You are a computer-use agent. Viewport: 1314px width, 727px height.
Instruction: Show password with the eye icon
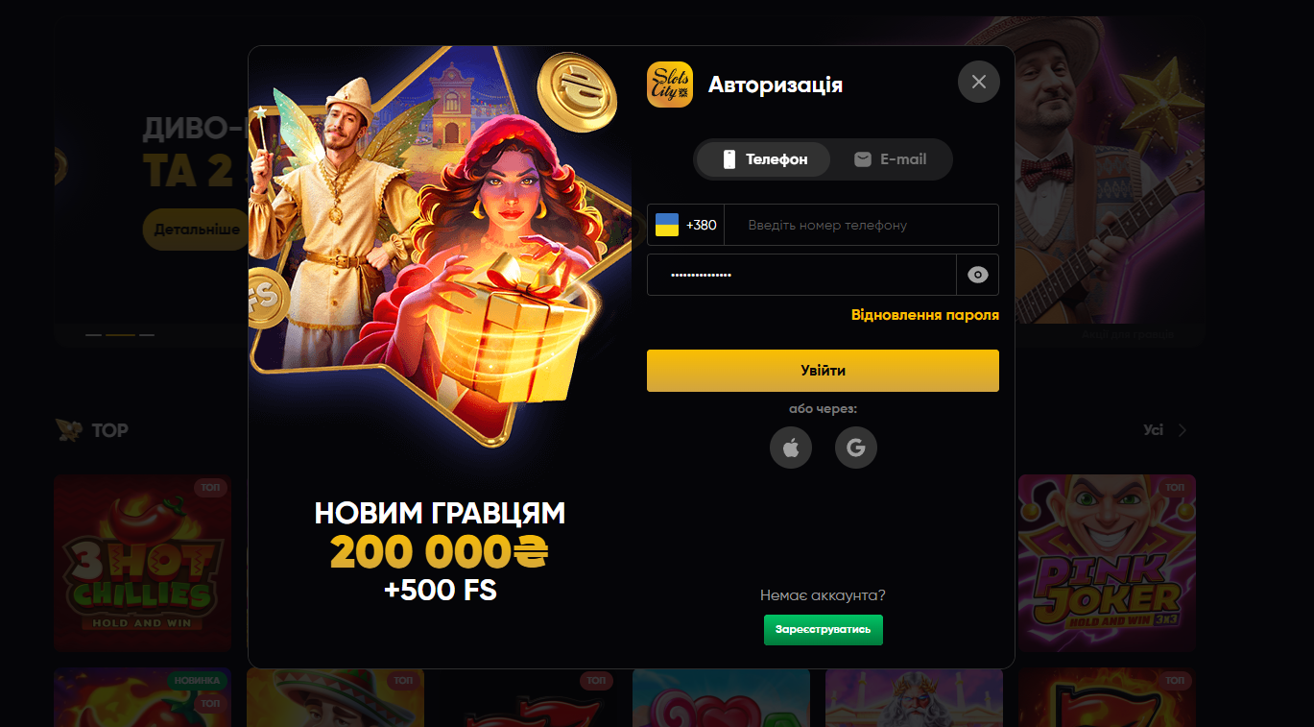tap(978, 275)
